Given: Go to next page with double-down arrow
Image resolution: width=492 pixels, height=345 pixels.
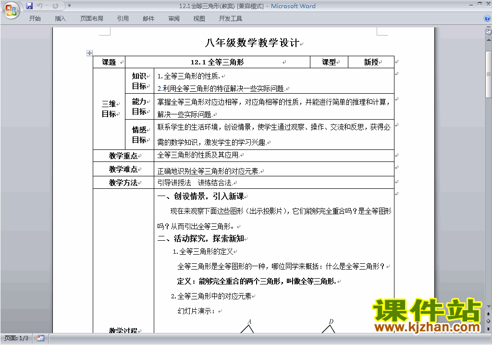Looking at the screenshot, I should coord(488,329).
